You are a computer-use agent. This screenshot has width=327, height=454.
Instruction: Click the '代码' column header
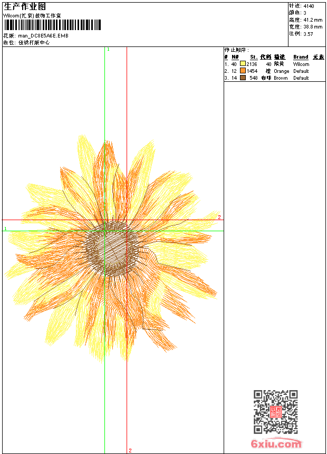[266, 57]
